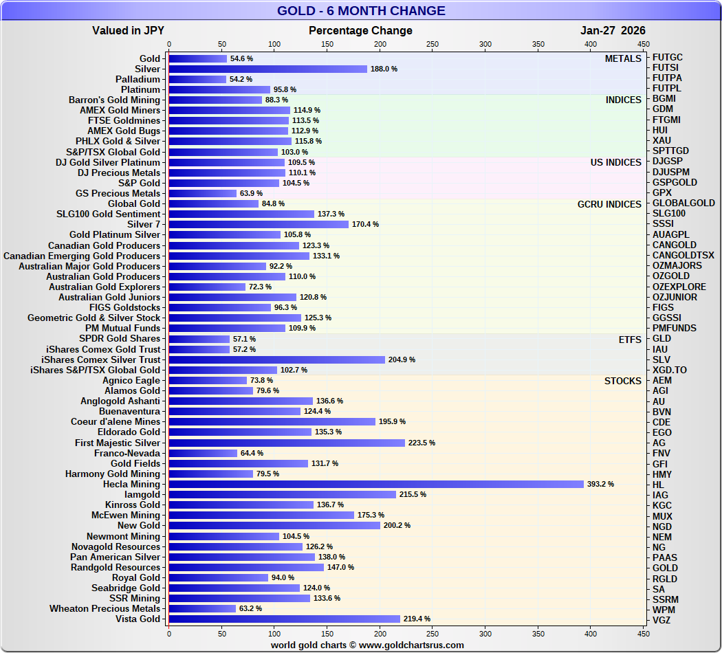The width and height of the screenshot is (722, 653).
Task: Select the Silver bar showing 188.0 %
Action: 267,69
